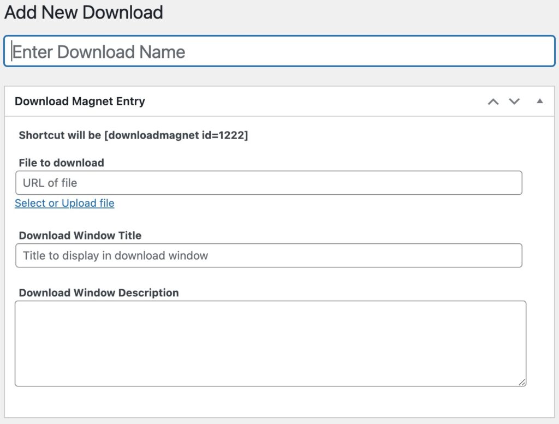This screenshot has width=559, height=424.
Task: Collapse the Download Magnet Entry panel
Action: point(540,101)
